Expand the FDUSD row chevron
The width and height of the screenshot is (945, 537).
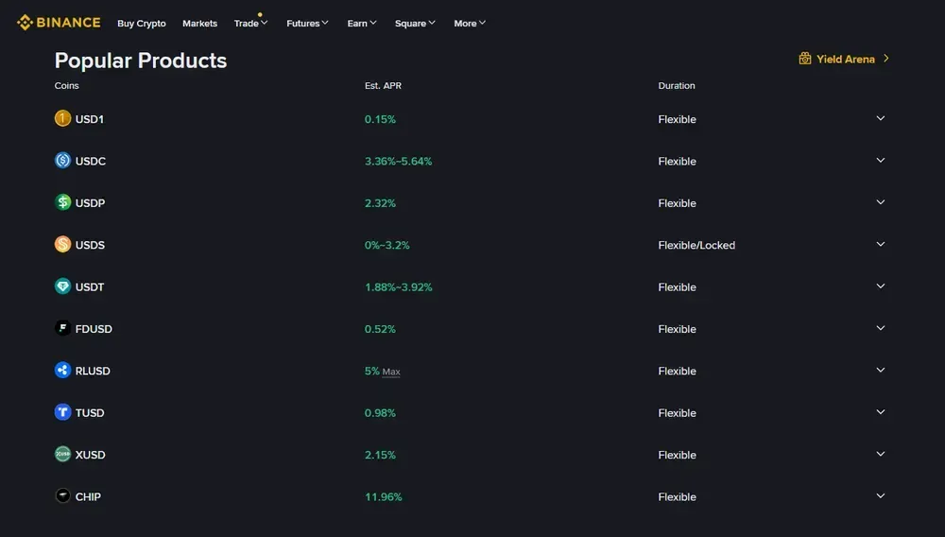click(881, 328)
